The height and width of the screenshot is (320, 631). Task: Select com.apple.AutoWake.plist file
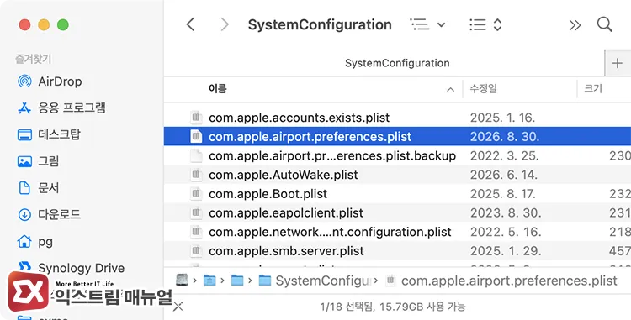[284, 175]
